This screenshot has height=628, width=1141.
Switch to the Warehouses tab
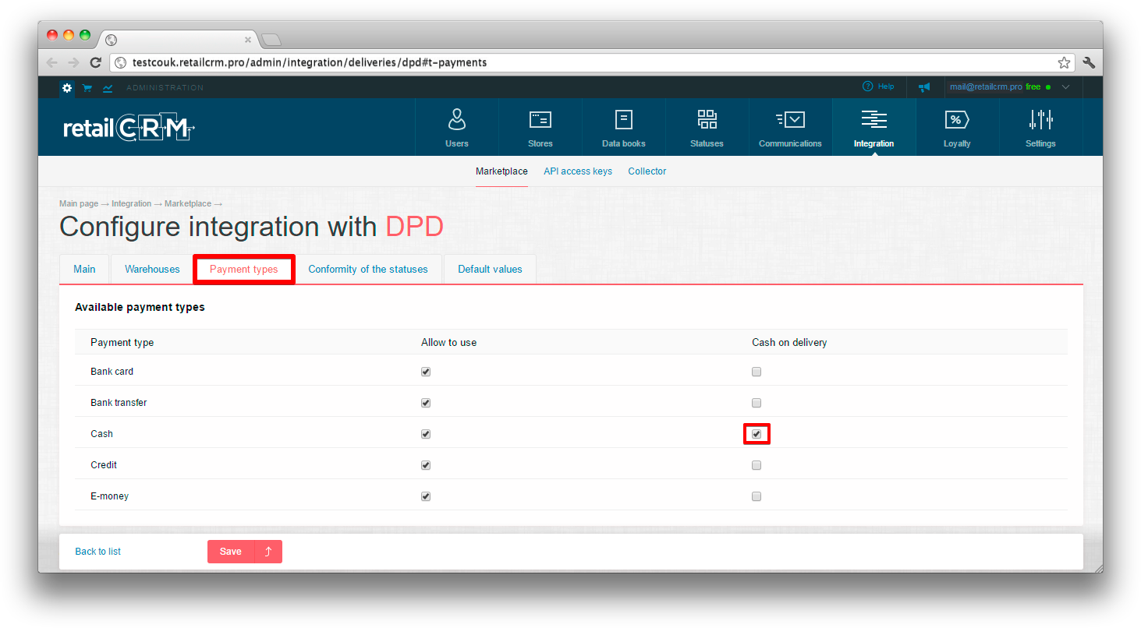(152, 270)
